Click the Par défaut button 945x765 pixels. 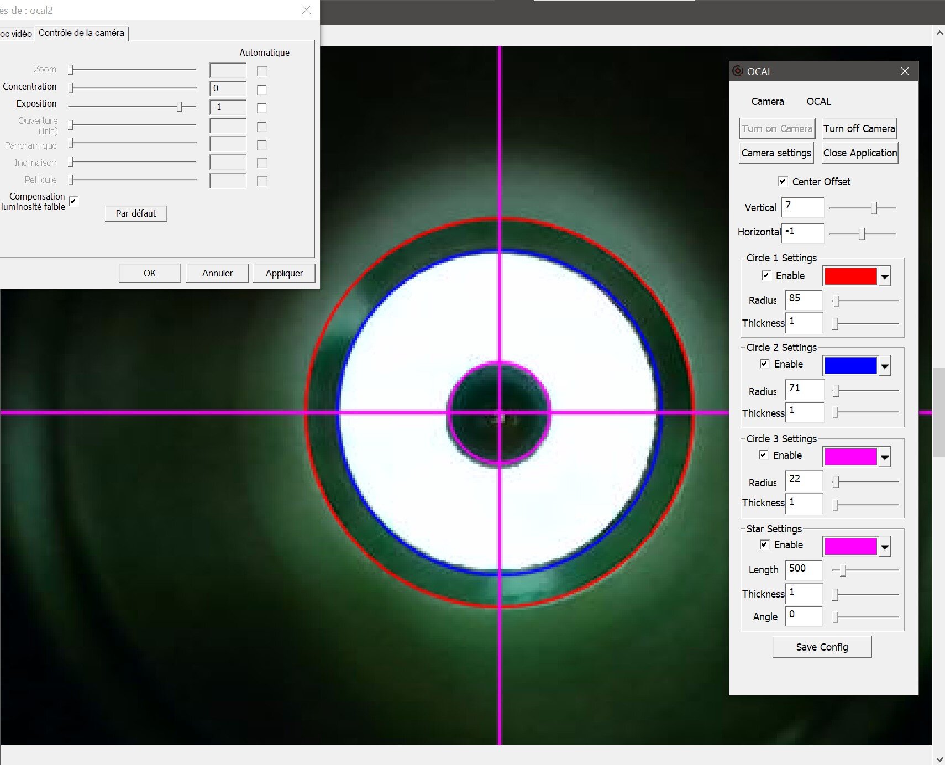(x=136, y=213)
